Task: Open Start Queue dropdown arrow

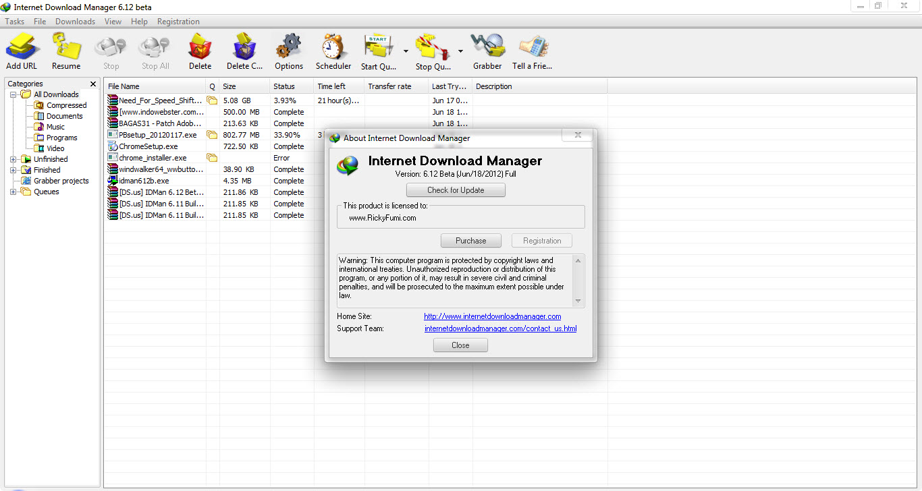Action: [406, 51]
